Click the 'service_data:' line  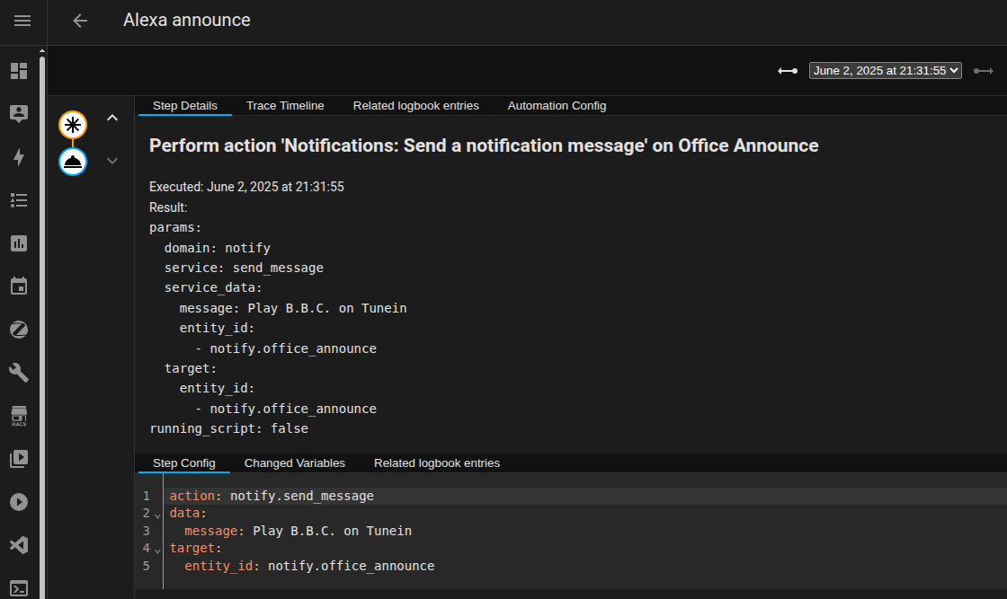pos(213,287)
